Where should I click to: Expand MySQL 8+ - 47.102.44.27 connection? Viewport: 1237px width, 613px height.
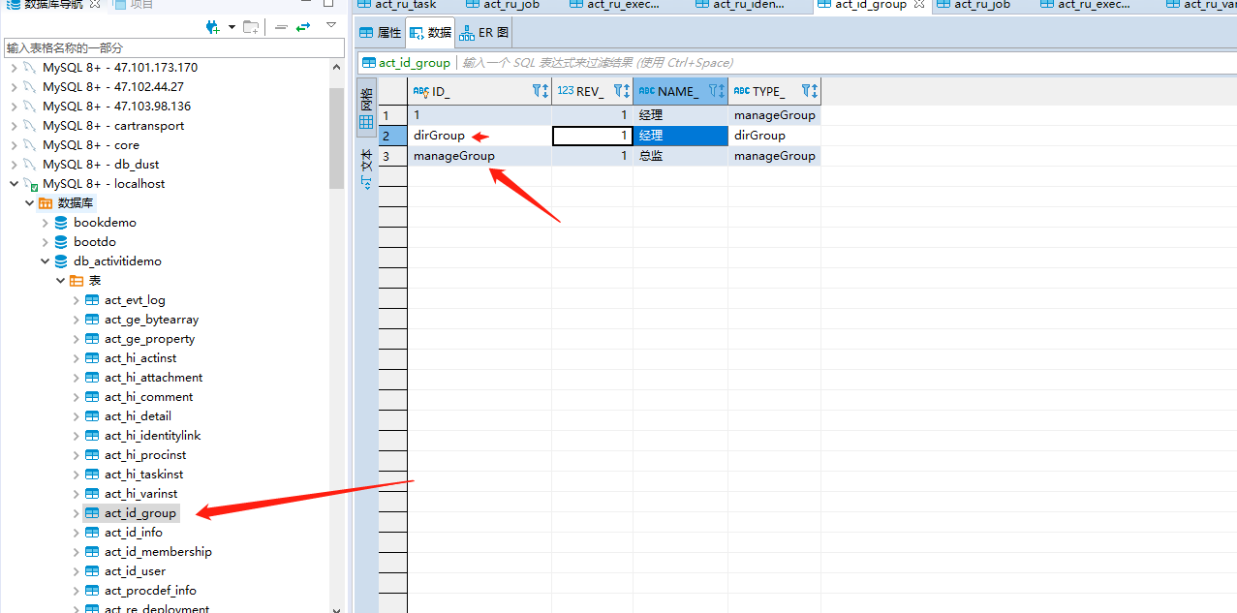(14, 87)
